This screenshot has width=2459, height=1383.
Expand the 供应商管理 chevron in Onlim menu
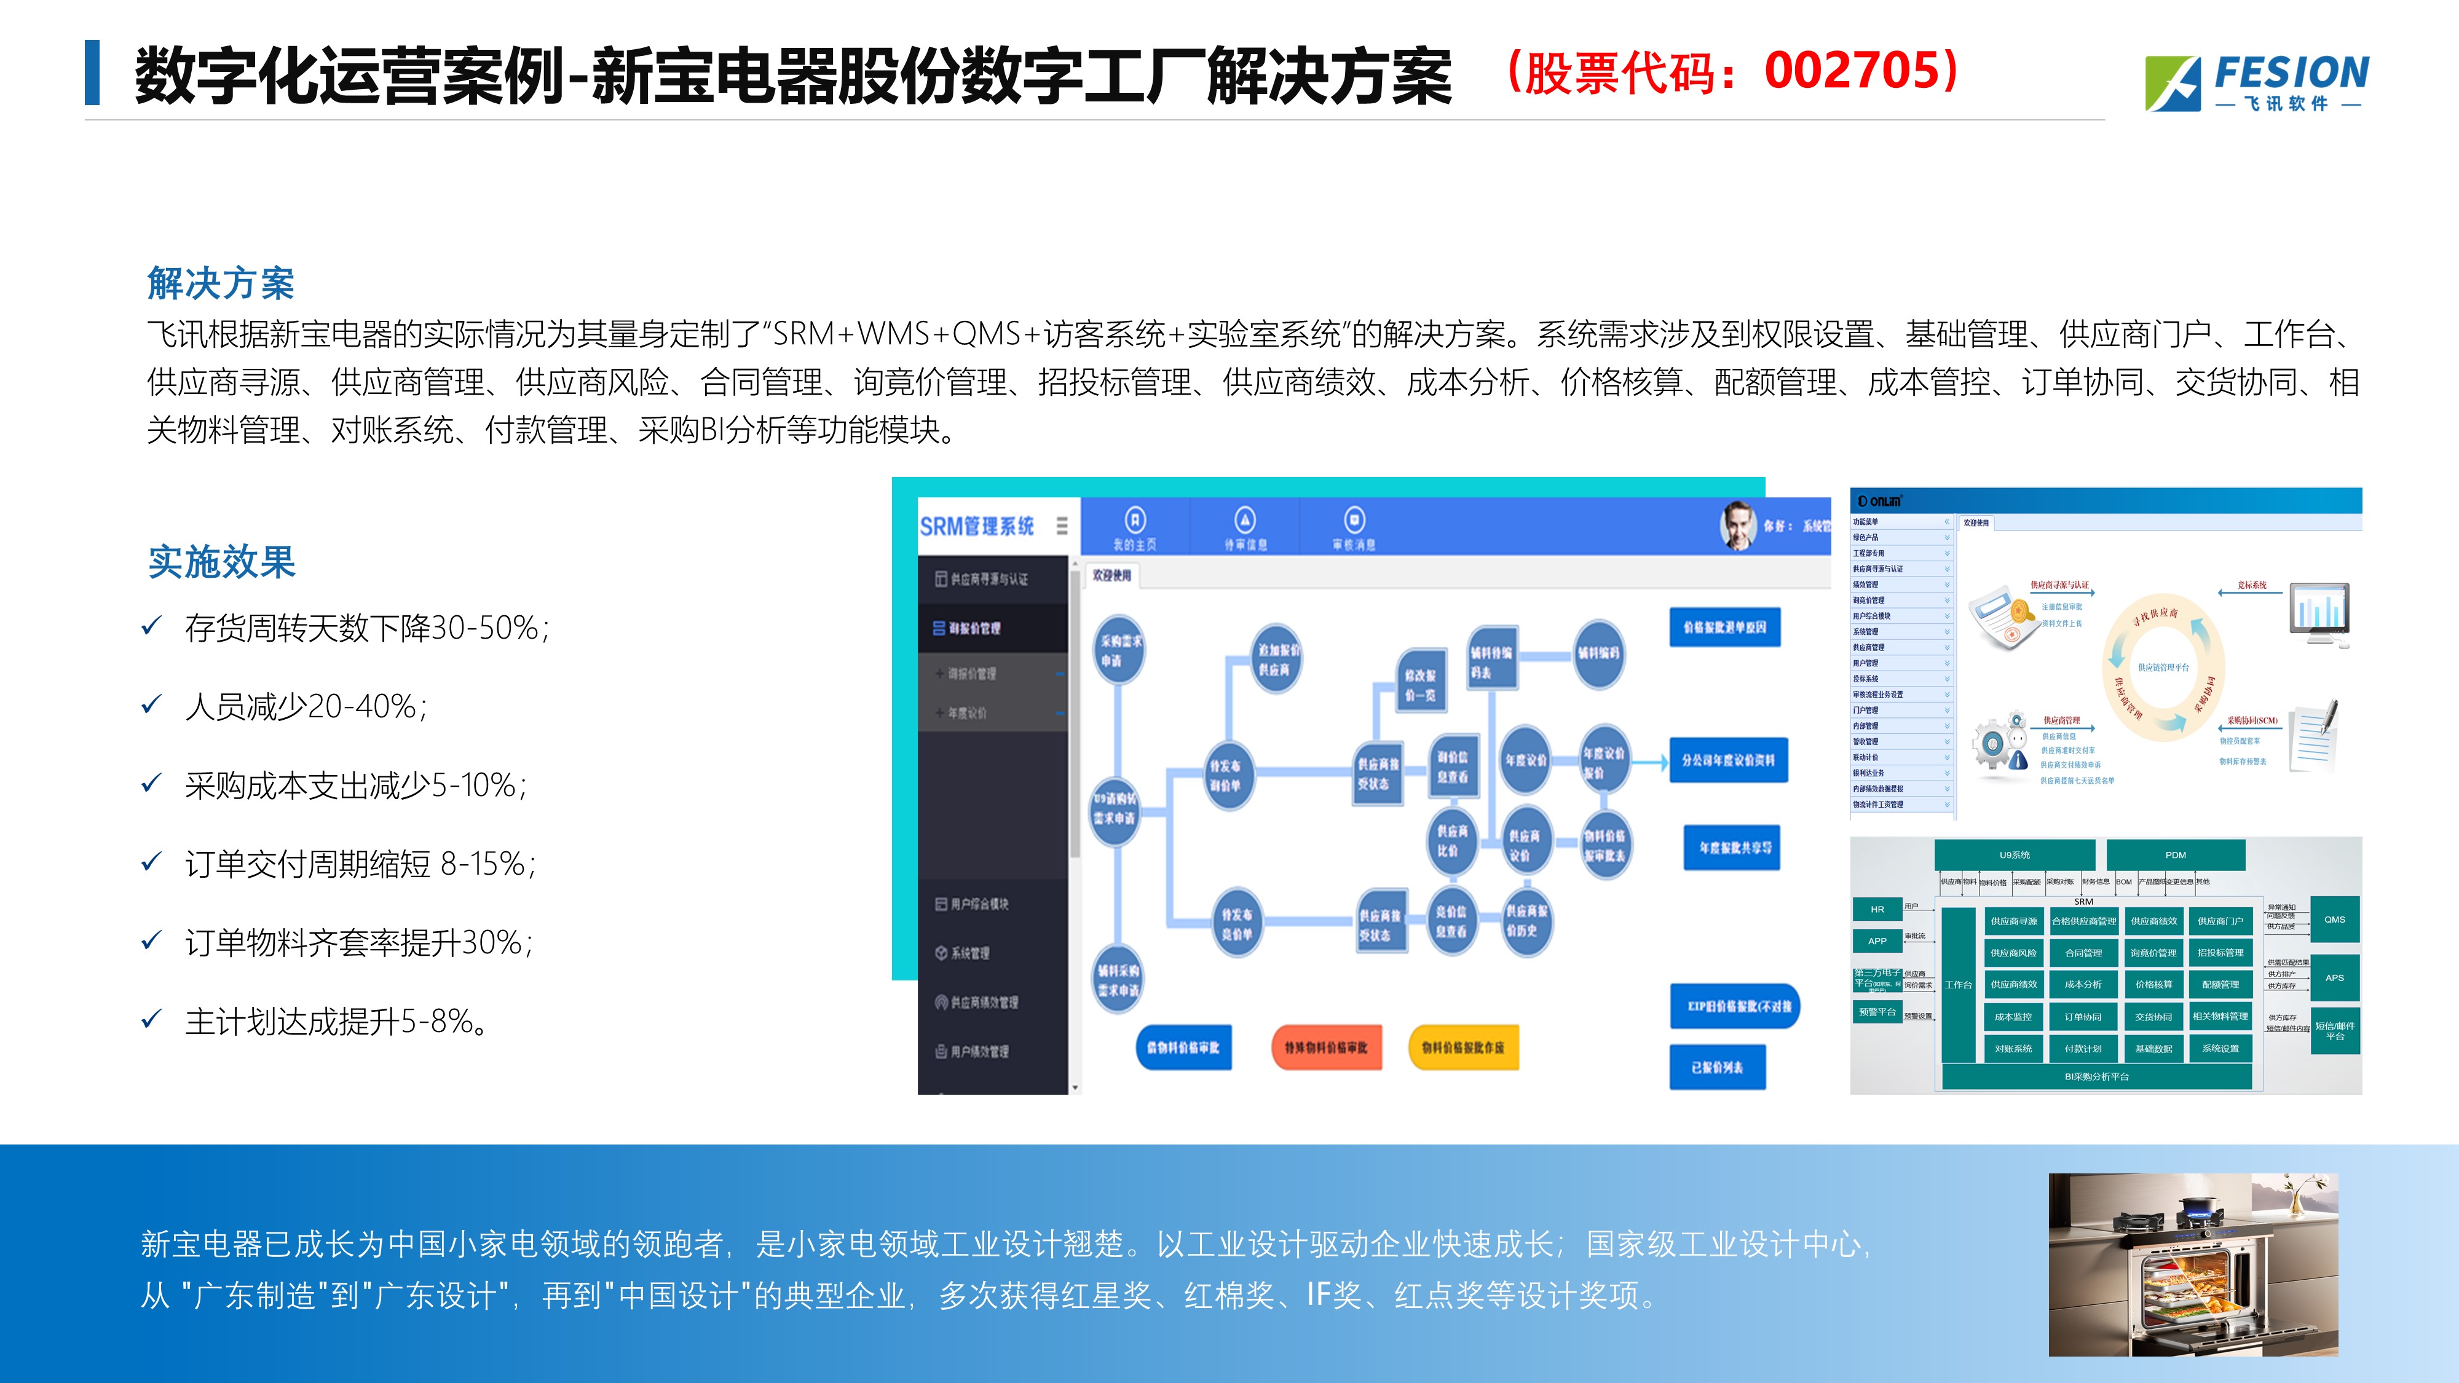tap(1946, 647)
